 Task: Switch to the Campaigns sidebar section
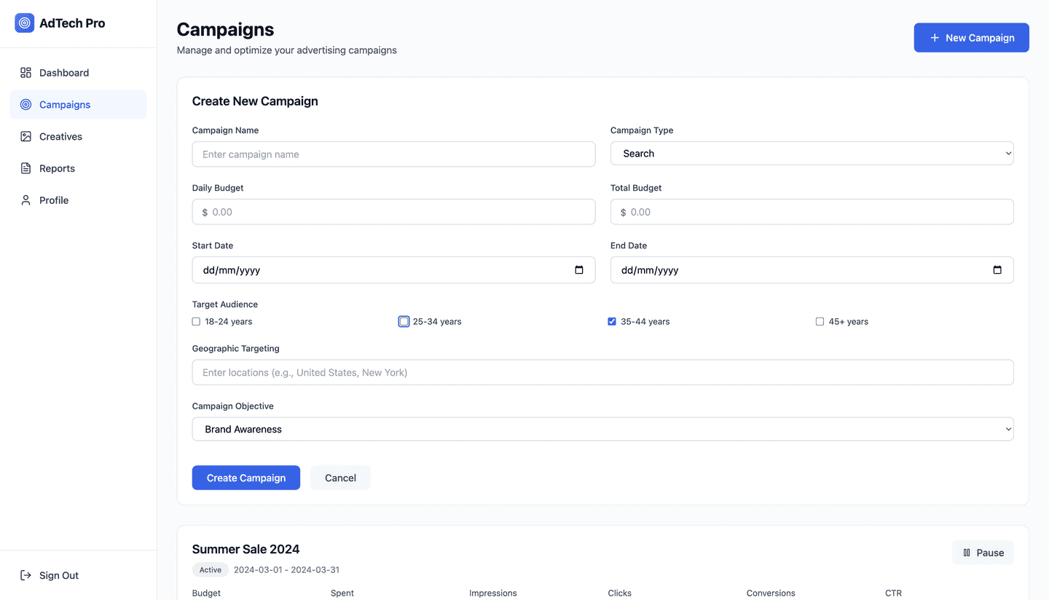(64, 104)
